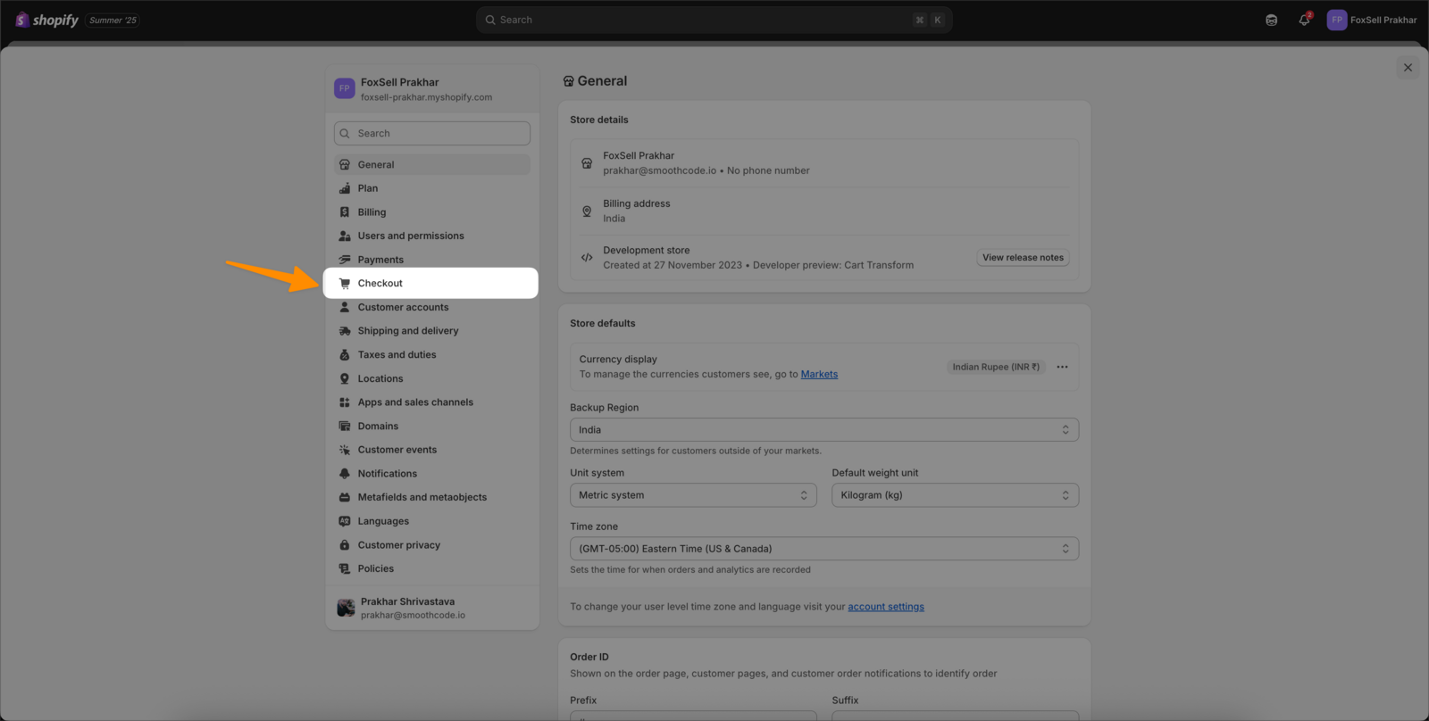This screenshot has height=721, width=1429.
Task: Open the Unit system dropdown
Action: coord(693,495)
